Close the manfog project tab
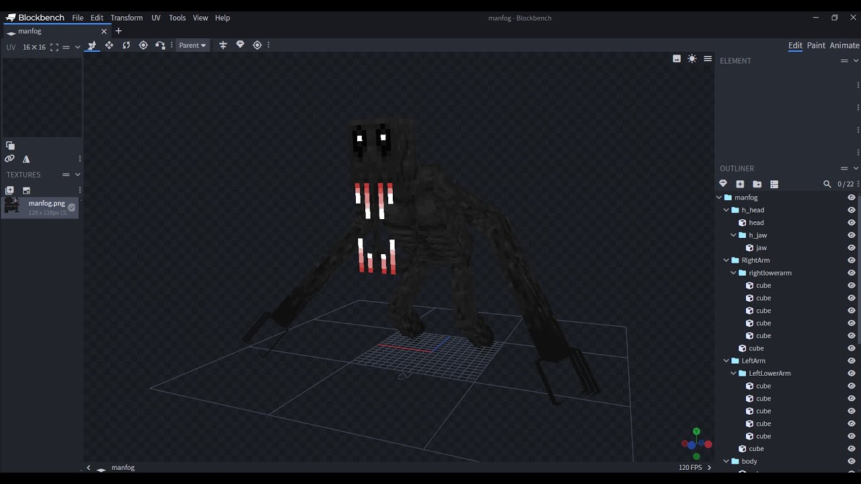Image resolution: width=861 pixels, height=484 pixels. (104, 31)
